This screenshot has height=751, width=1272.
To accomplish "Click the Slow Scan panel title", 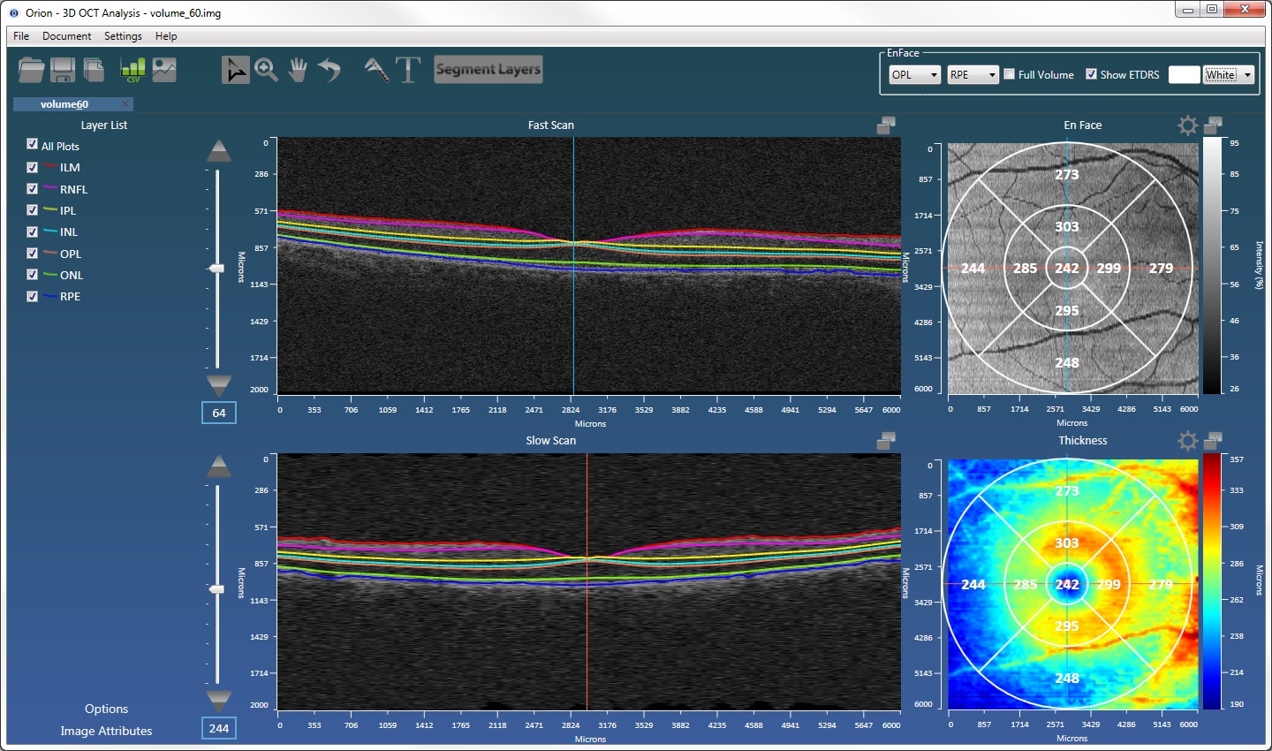I will pos(551,441).
